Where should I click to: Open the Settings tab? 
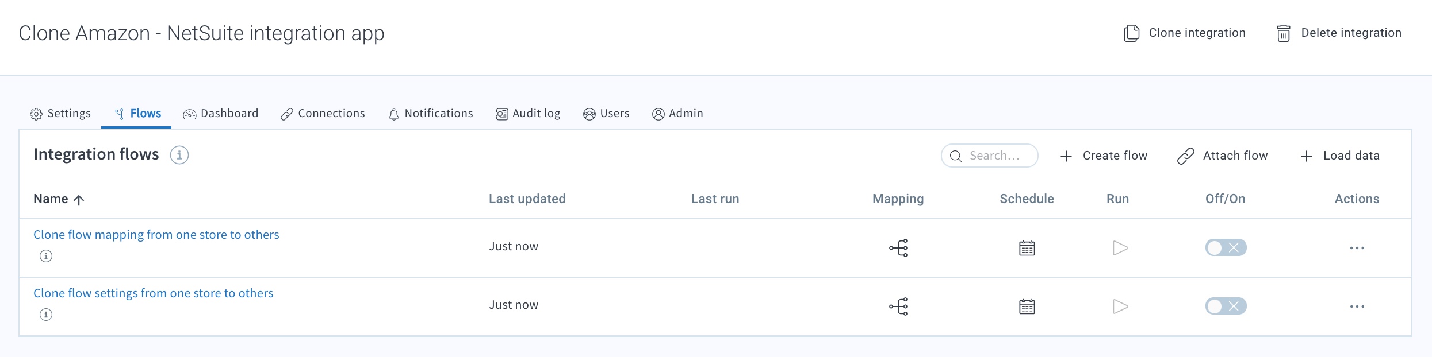pyautogui.click(x=60, y=114)
